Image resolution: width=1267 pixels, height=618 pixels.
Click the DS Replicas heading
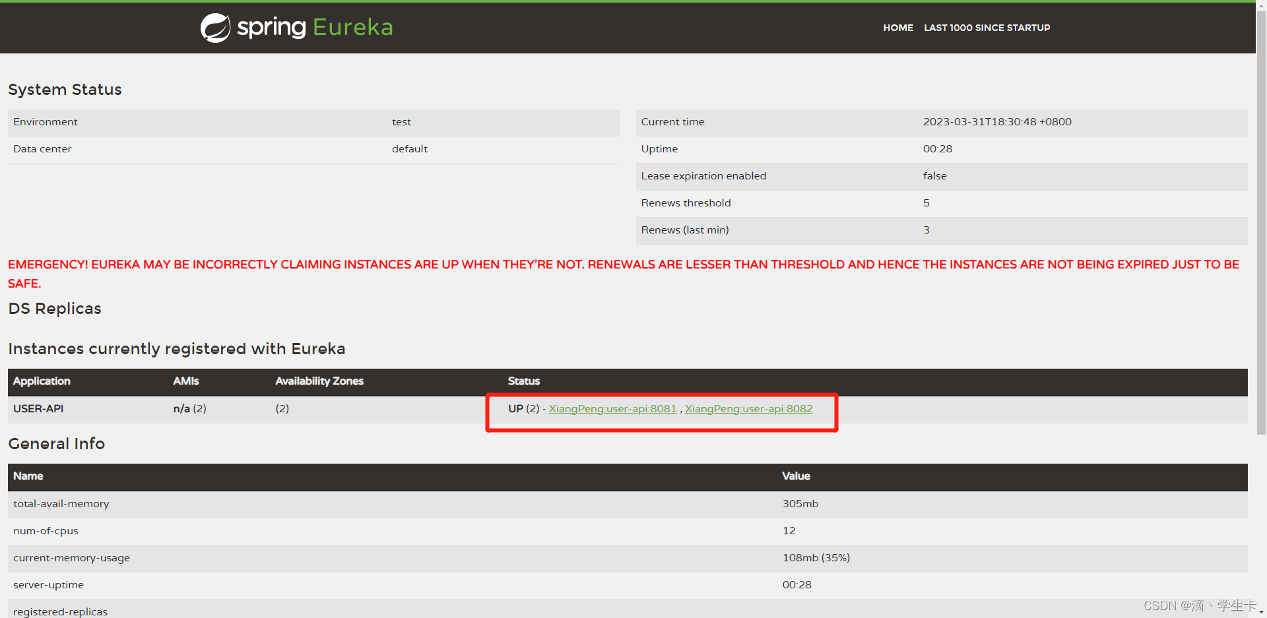pos(55,309)
